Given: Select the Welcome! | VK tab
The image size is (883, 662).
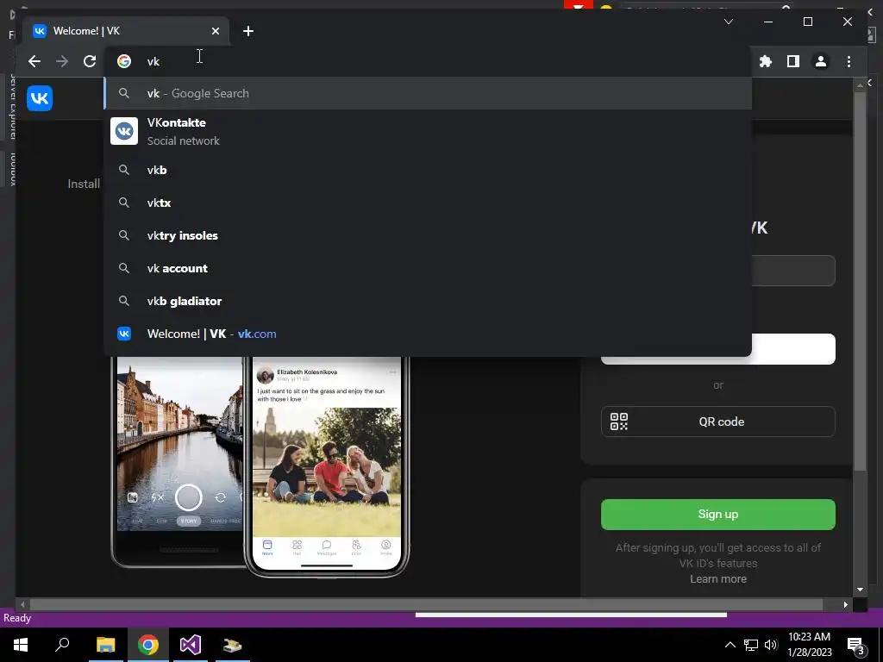Looking at the screenshot, I should click(125, 31).
